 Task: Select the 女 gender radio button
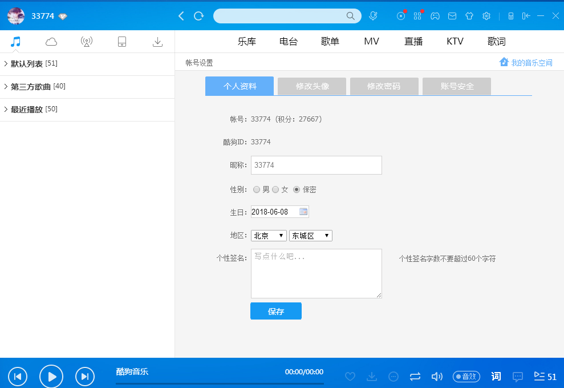tap(275, 189)
